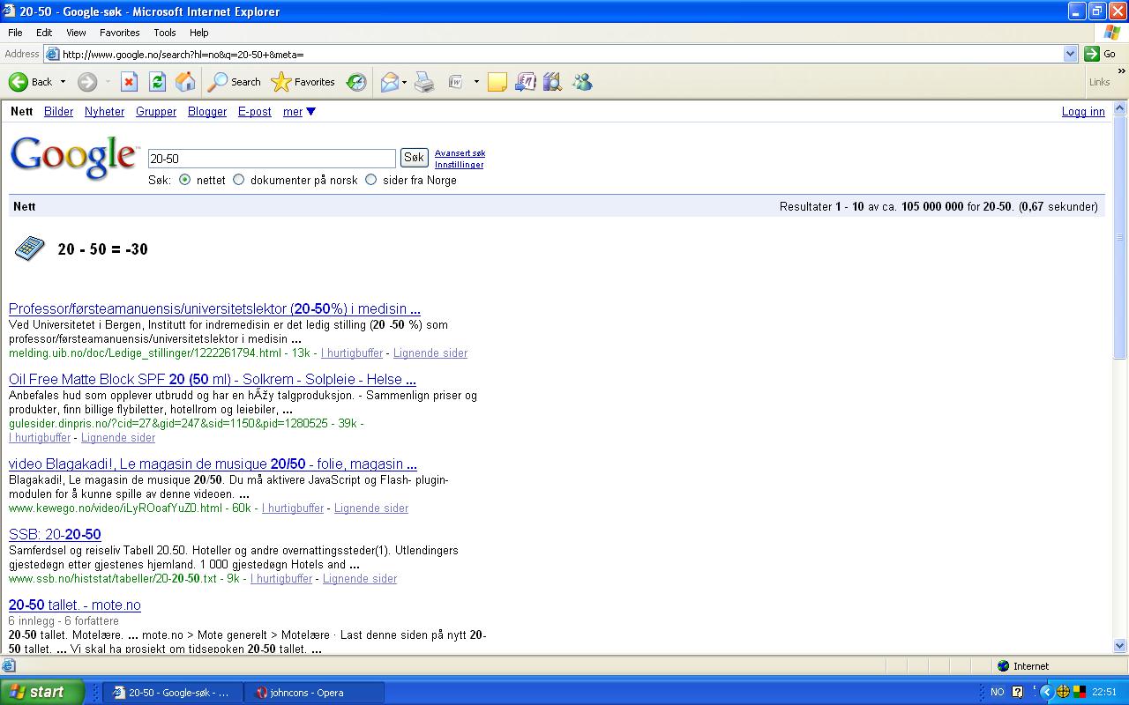Open the Search pane from the toolbar
Image resolution: width=1129 pixels, height=705 pixels.
coord(235,82)
